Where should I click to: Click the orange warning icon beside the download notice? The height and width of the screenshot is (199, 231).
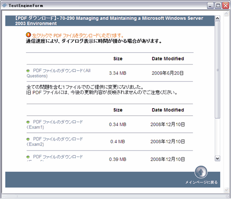28,35
